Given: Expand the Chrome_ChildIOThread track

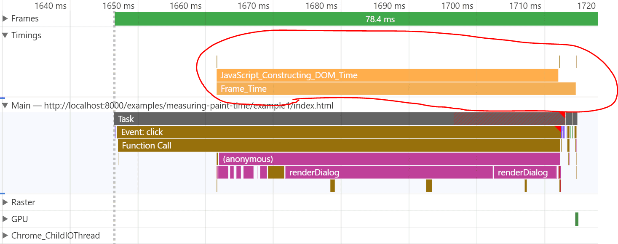Looking at the screenshot, I should (x=5, y=235).
